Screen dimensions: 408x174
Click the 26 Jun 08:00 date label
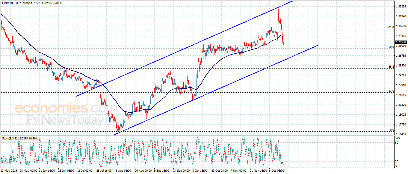click(66, 171)
